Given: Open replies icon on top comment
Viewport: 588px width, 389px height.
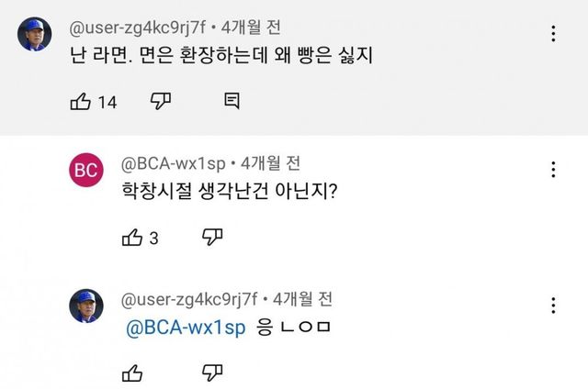Looking at the screenshot, I should (232, 101).
